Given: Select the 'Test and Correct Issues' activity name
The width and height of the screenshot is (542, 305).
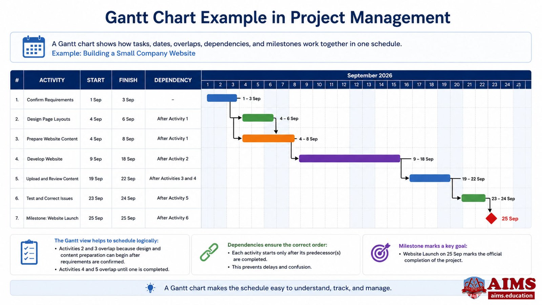Looking at the screenshot, I should [49, 198].
